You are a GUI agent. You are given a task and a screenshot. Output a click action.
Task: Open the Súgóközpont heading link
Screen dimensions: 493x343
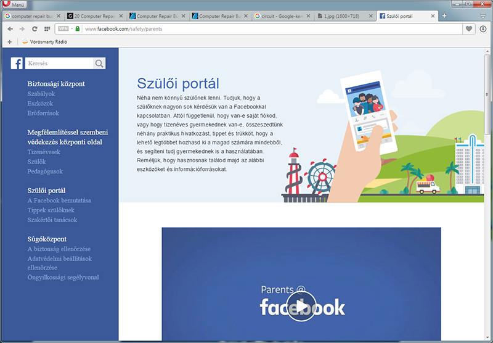(x=47, y=239)
